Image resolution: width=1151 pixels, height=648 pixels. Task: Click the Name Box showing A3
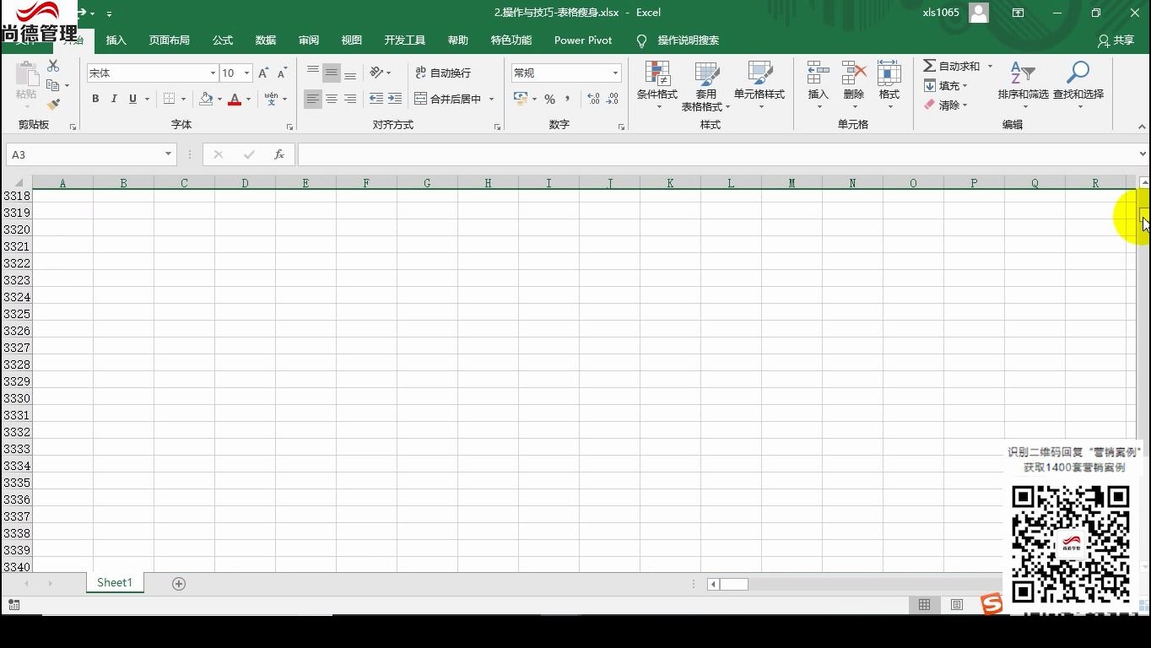click(90, 154)
